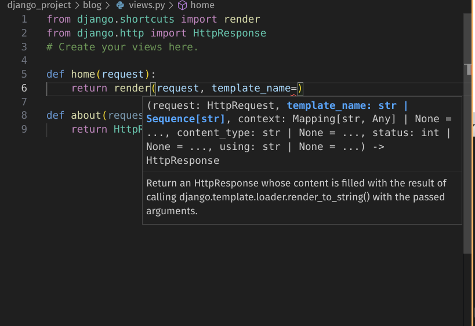Select line 6 via its line number
The height and width of the screenshot is (326, 475).
coord(24,88)
